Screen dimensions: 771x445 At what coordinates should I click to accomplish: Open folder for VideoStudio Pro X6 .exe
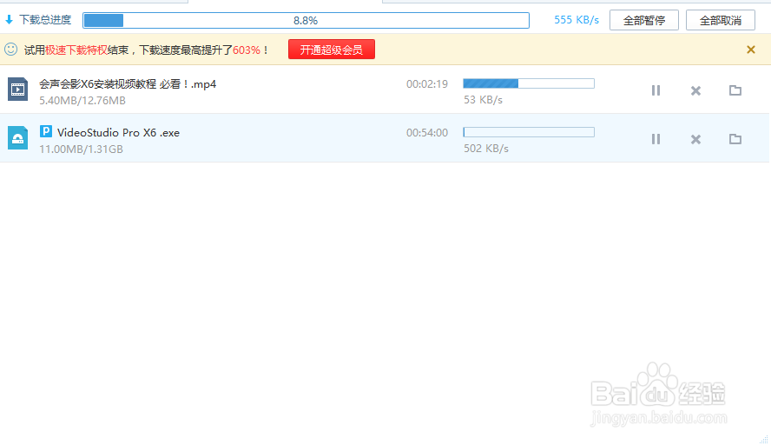[735, 139]
